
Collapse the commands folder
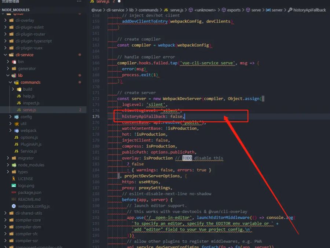point(11,83)
